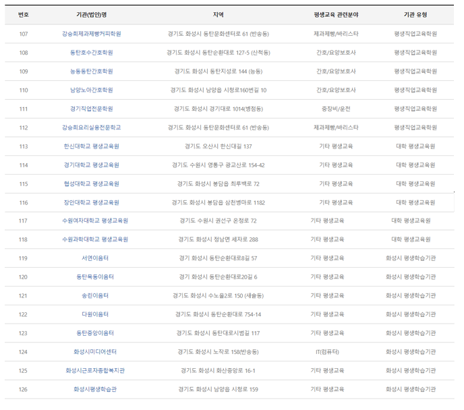Open 수원여자대학교 평생교육원 link
The height and width of the screenshot is (410, 464).
[95, 221]
